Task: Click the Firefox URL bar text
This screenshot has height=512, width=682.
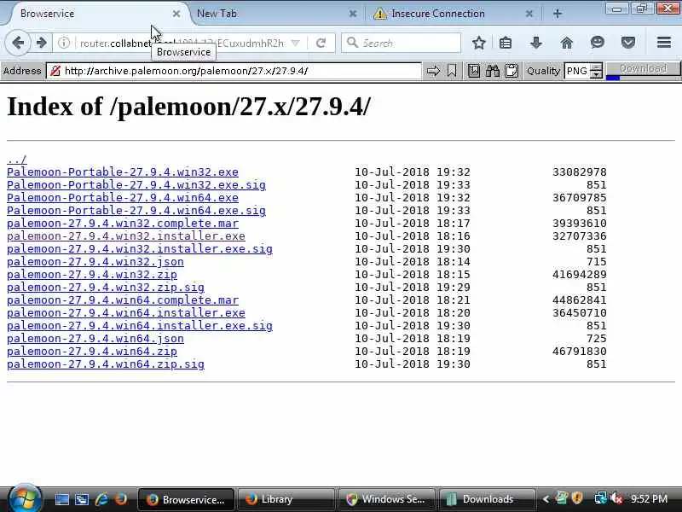Action: 182,44
